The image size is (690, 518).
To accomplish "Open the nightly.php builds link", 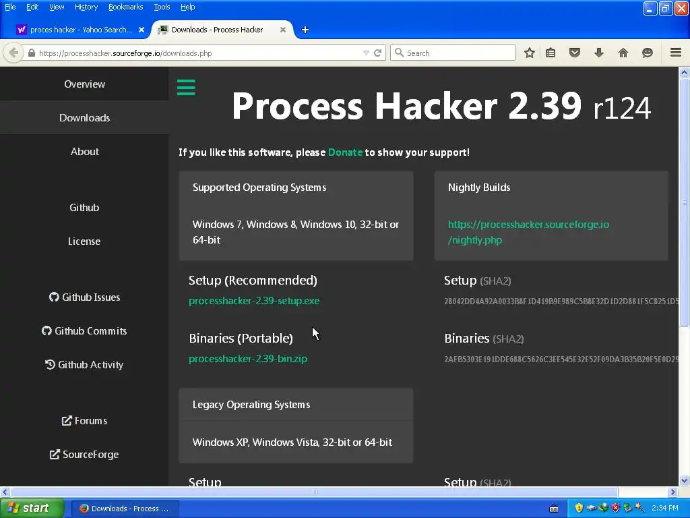I will (x=528, y=232).
